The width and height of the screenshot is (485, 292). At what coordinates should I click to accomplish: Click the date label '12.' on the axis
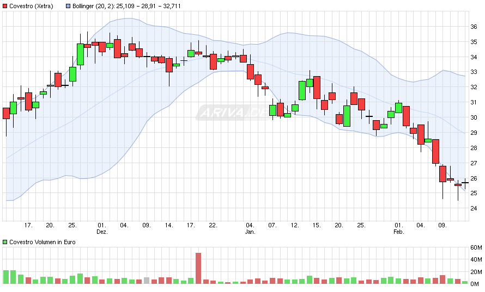[x=295, y=225]
